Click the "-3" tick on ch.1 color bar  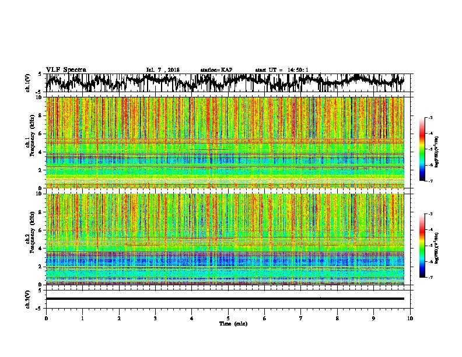point(430,118)
